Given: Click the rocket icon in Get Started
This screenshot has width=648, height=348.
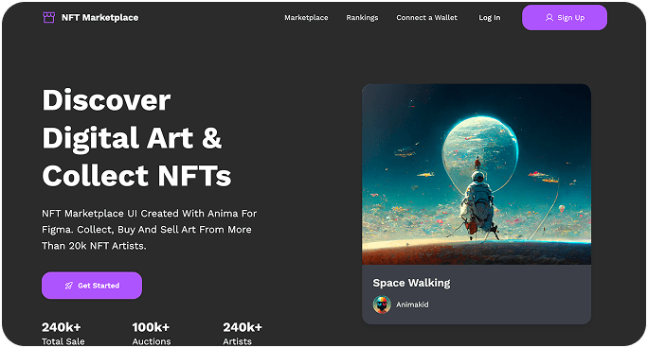Looking at the screenshot, I should point(69,286).
